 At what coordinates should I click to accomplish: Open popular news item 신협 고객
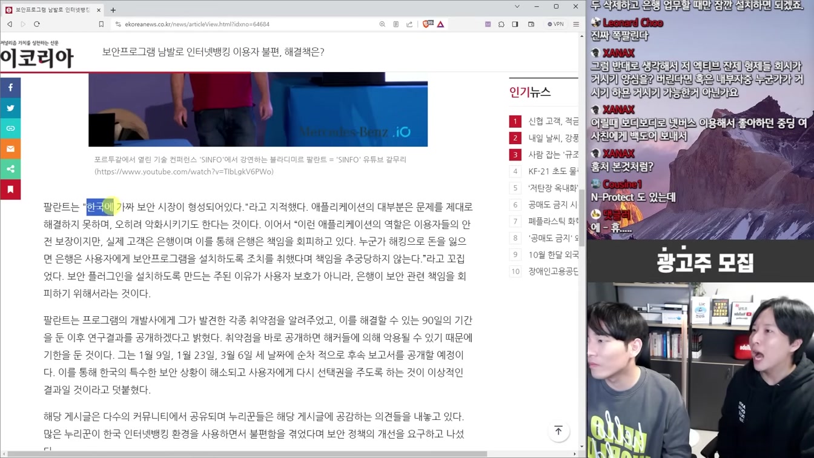point(554,121)
